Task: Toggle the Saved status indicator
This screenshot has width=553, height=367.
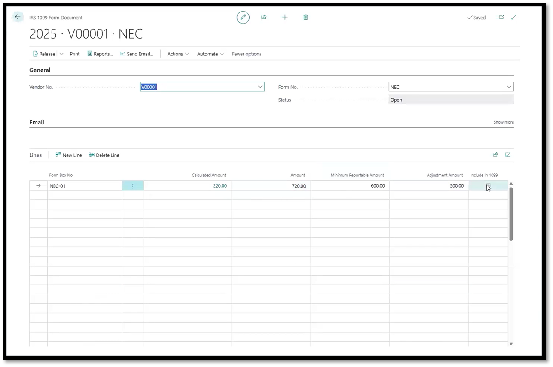Action: tap(476, 18)
